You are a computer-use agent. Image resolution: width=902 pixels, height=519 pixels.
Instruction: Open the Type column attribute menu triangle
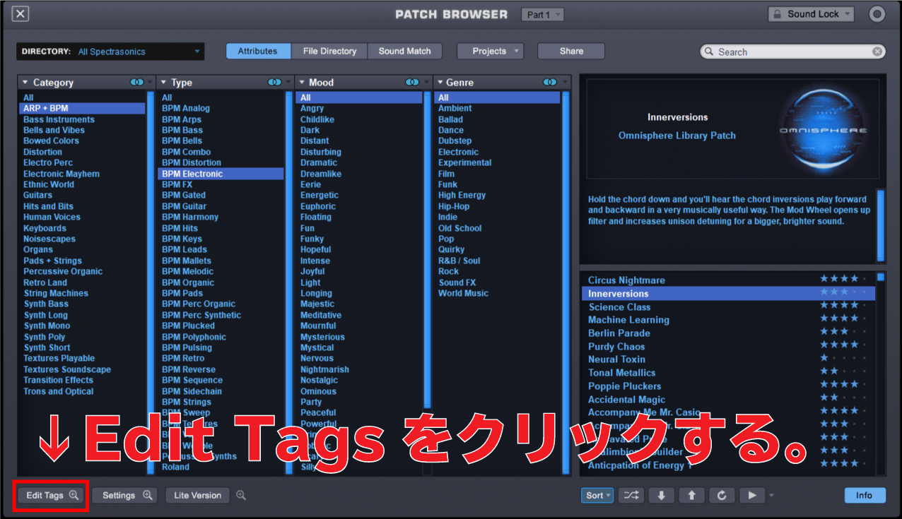click(x=163, y=83)
